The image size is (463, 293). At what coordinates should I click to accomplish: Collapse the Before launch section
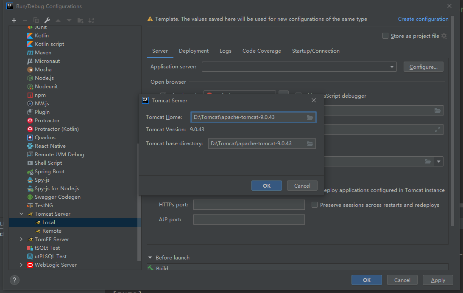coord(150,258)
